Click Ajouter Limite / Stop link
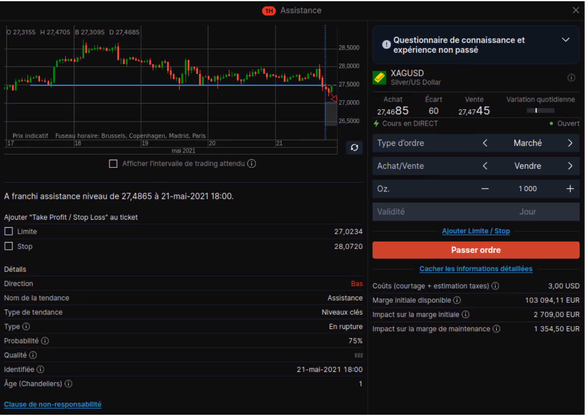 [476, 231]
